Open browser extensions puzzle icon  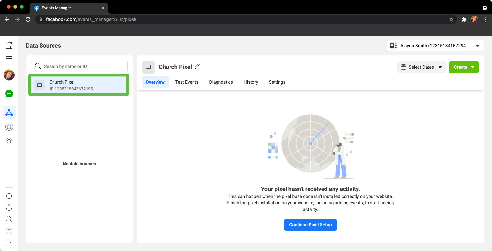tap(464, 19)
